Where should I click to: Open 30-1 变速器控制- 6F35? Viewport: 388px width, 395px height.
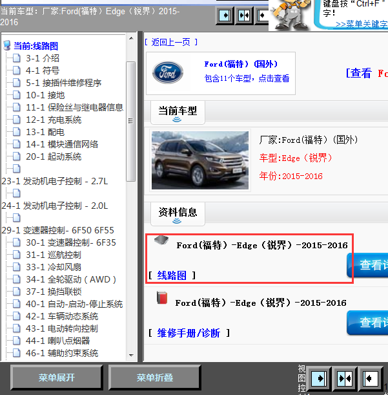coord(71,242)
